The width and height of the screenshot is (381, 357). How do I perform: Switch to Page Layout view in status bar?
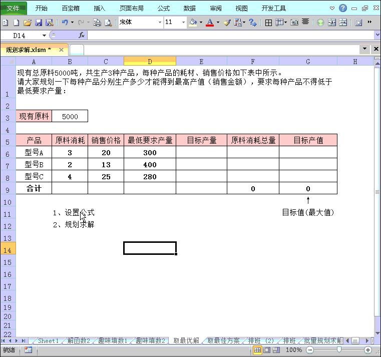pyautogui.click(x=267, y=350)
